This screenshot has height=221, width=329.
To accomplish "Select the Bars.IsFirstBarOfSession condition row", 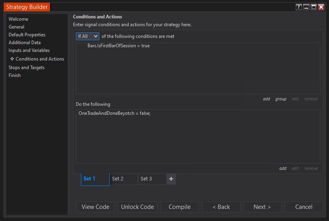I will click(118, 46).
